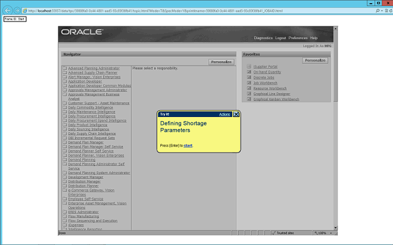Open the Actions menu in Try It popup
Screen dimensions: 393x245
pos(225,115)
